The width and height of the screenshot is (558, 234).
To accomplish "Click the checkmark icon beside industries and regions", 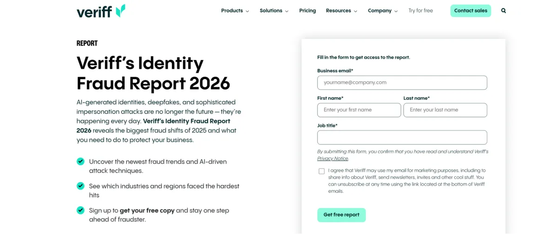I will 80,186.
